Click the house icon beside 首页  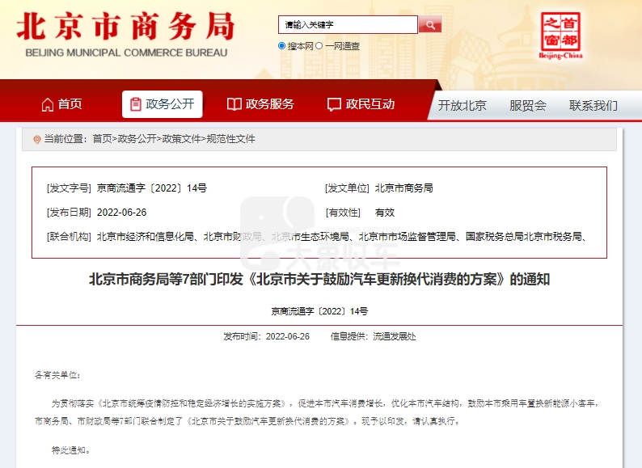click(x=47, y=104)
